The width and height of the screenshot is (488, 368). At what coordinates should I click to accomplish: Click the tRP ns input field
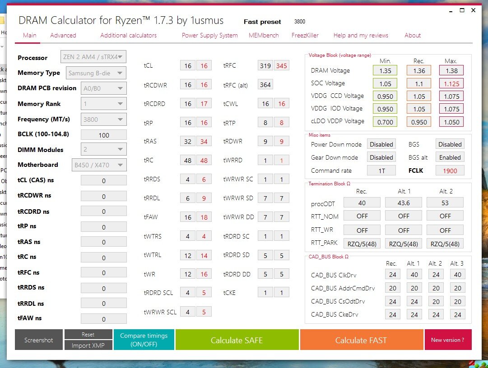tap(104, 227)
